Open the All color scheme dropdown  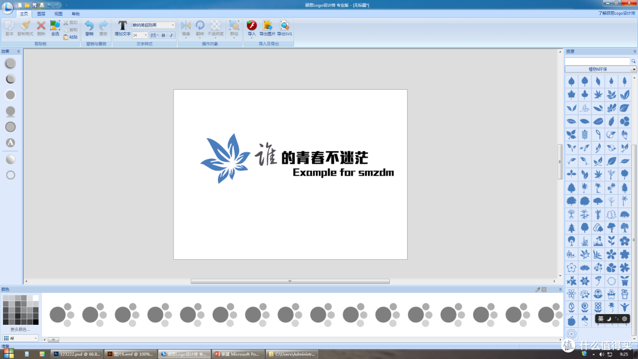pyautogui.click(x=20, y=338)
